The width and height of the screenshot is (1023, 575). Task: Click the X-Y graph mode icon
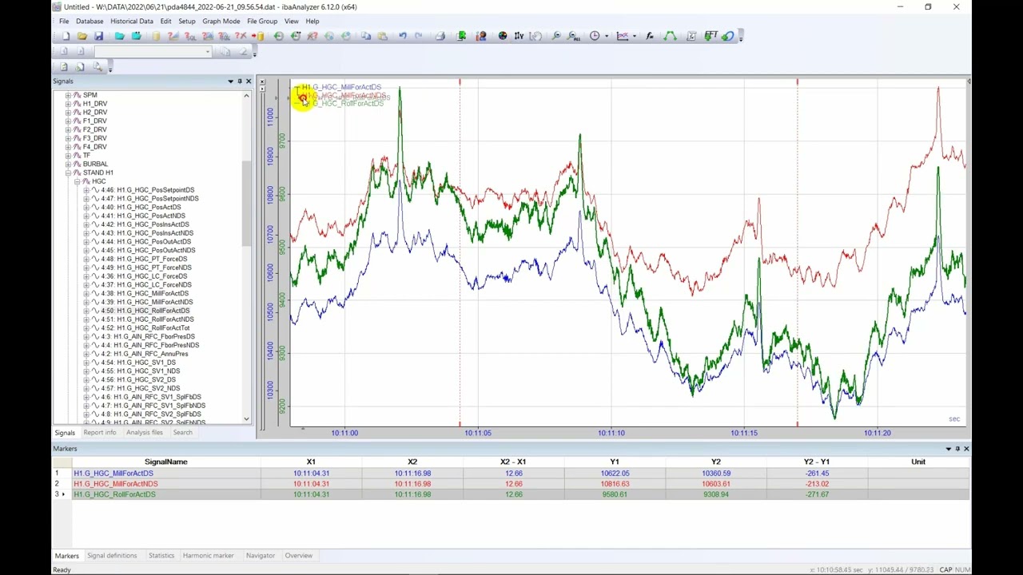coord(623,36)
